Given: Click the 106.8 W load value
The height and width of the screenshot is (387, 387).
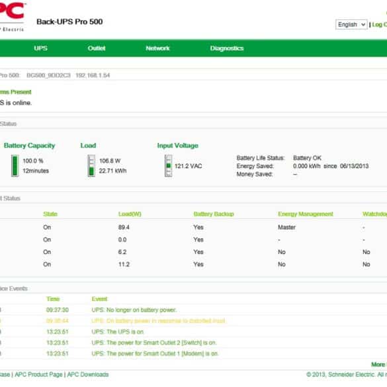Looking at the screenshot, I should (x=110, y=161).
